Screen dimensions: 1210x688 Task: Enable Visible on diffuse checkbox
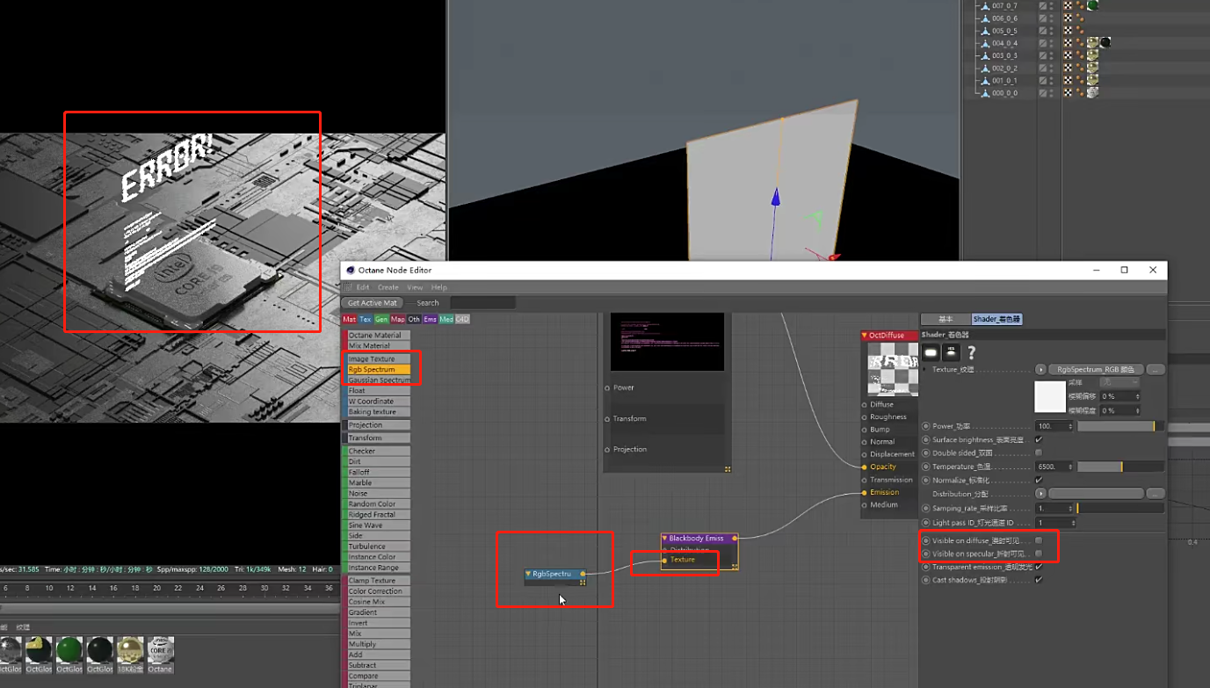pos(1039,540)
